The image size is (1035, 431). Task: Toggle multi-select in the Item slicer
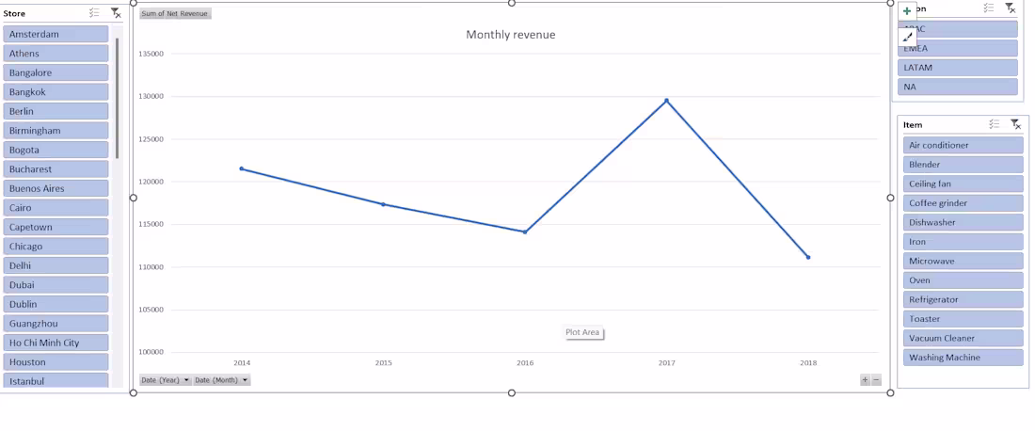coord(995,124)
